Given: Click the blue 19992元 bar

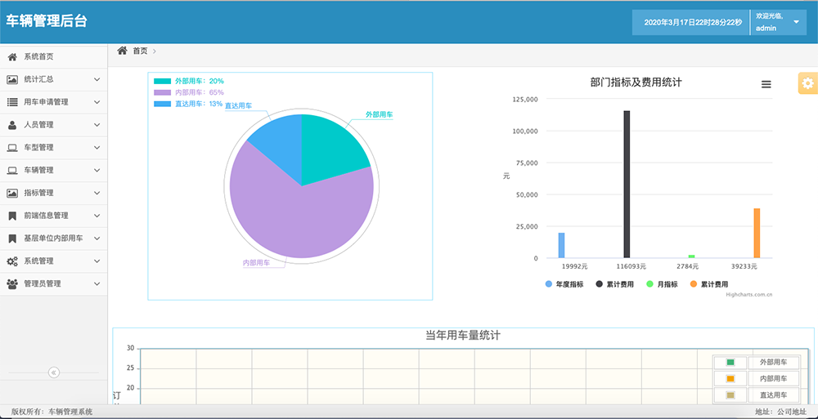Looking at the screenshot, I should coord(561,246).
